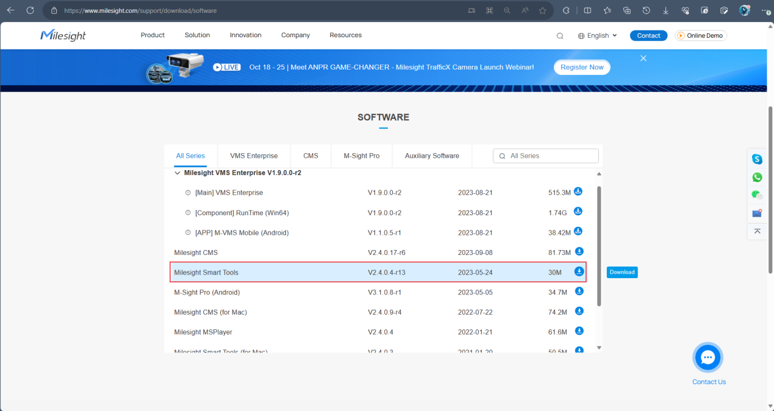774x411 pixels.
Task: Click the Milesight logo
Action: 63,35
